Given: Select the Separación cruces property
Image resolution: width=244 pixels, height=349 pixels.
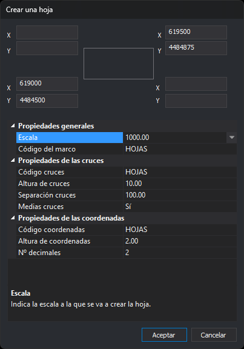Looking at the screenshot, I should (70, 195).
